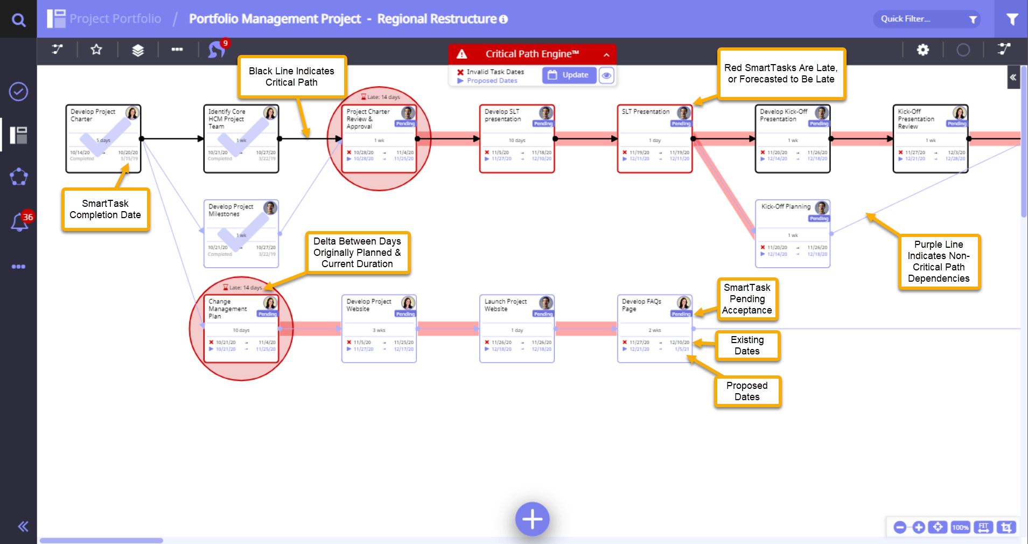This screenshot has height=544, width=1028.
Task: Collapse the Critical Path Engine panel
Action: (606, 54)
